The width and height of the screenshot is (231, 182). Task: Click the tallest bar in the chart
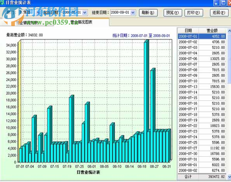coord(146,101)
